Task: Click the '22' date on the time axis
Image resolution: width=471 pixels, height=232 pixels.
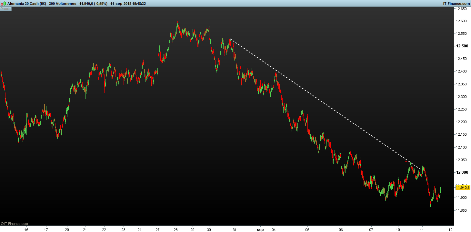Action: coord(104,230)
